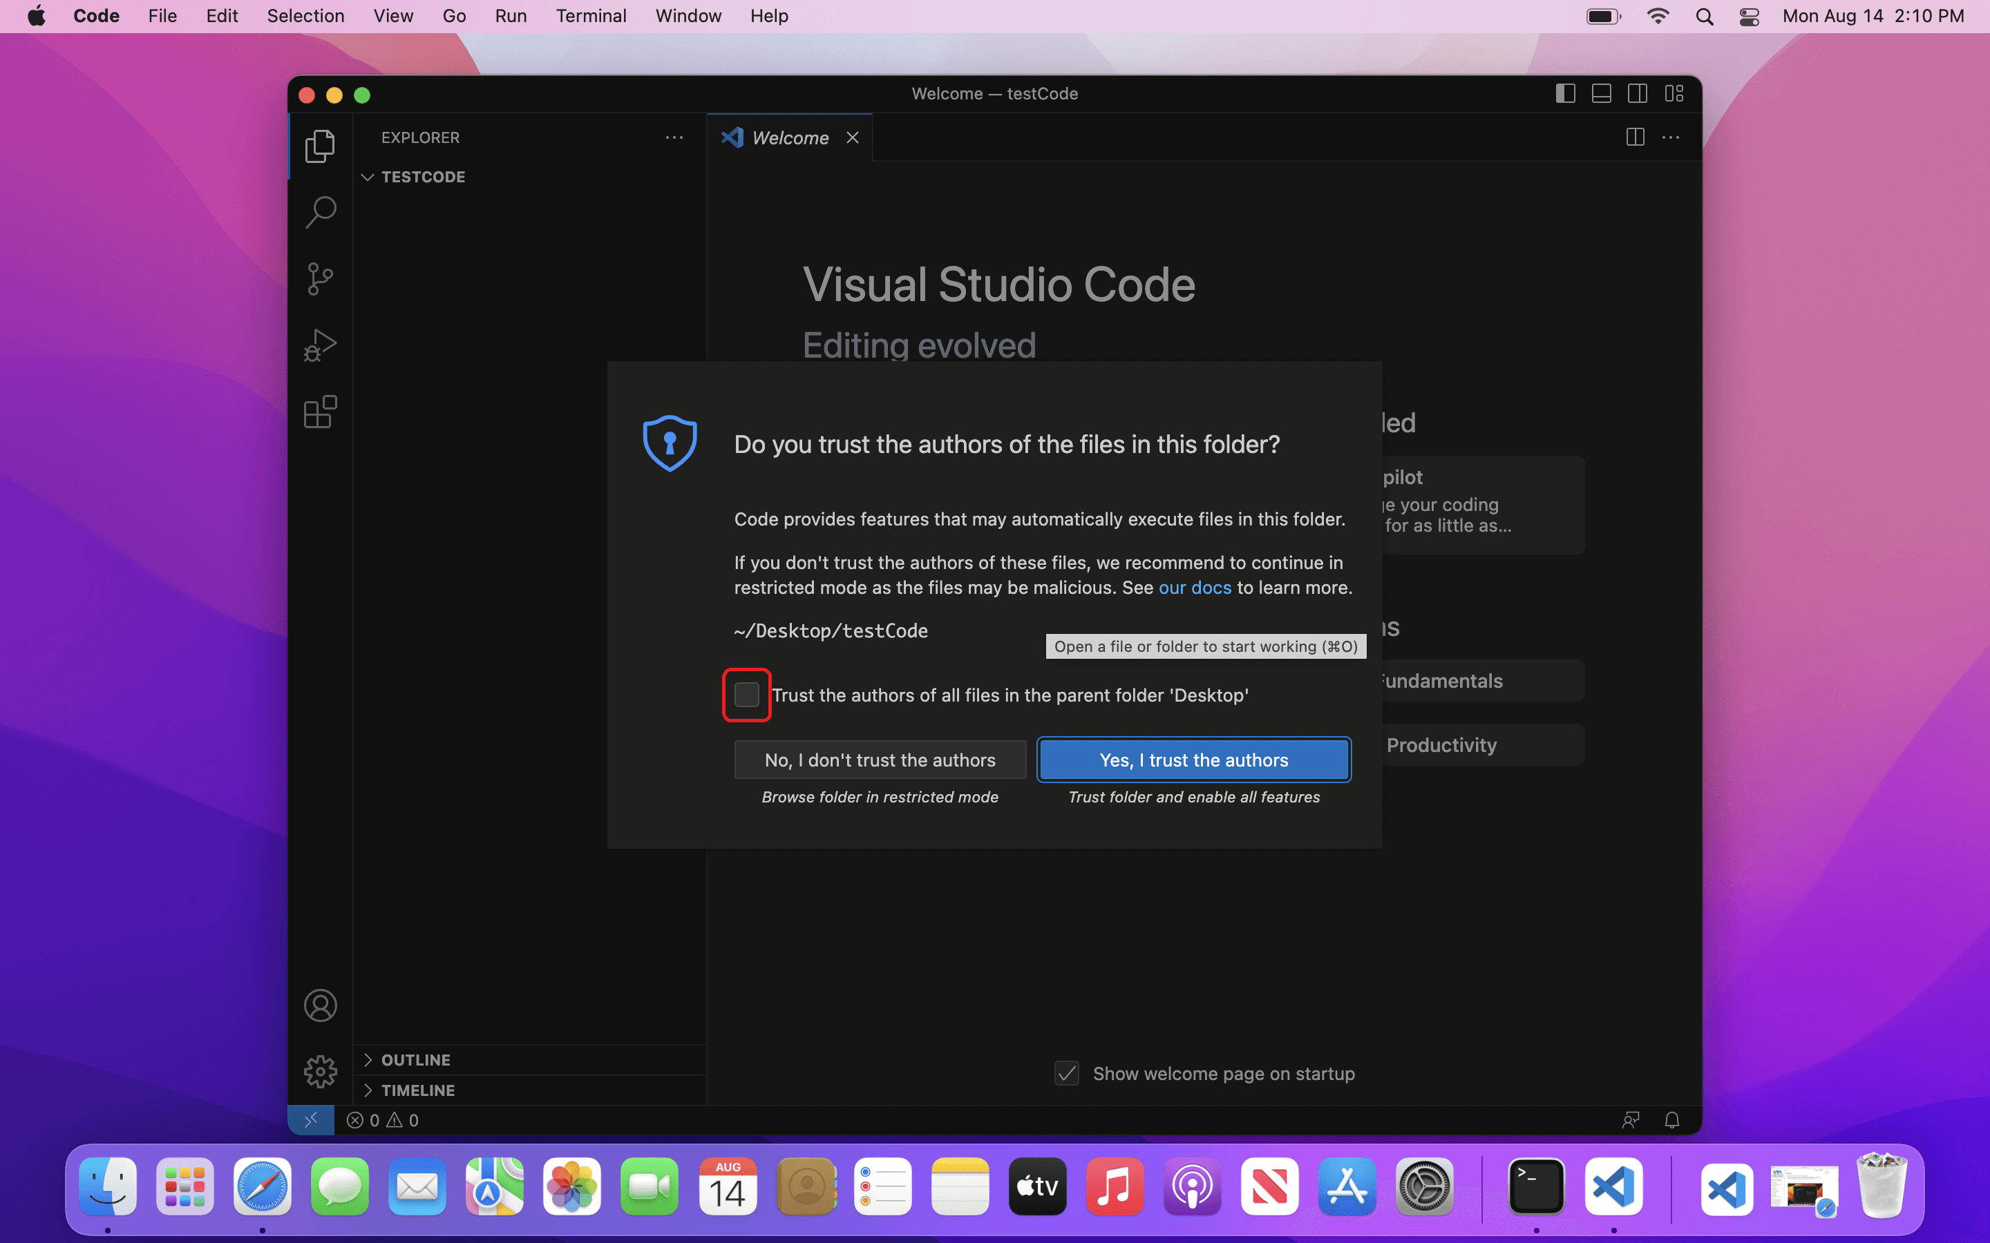Uncheck Show welcome page on startup

[x=1067, y=1074]
